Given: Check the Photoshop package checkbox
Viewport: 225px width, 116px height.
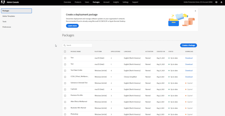Looking at the screenshot, I should click(x=65, y=114).
